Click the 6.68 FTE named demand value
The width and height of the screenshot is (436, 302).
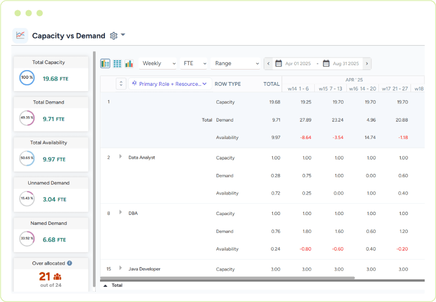click(x=54, y=240)
